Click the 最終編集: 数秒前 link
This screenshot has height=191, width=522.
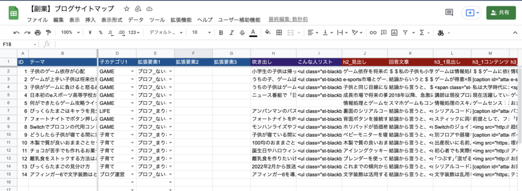pyautogui.click(x=288, y=20)
